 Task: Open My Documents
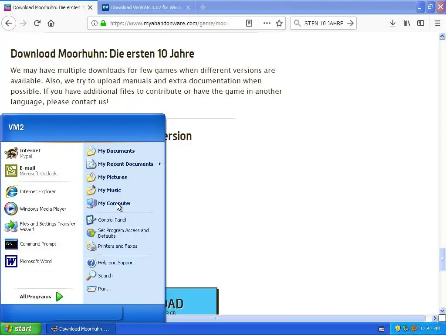click(x=124, y=150)
